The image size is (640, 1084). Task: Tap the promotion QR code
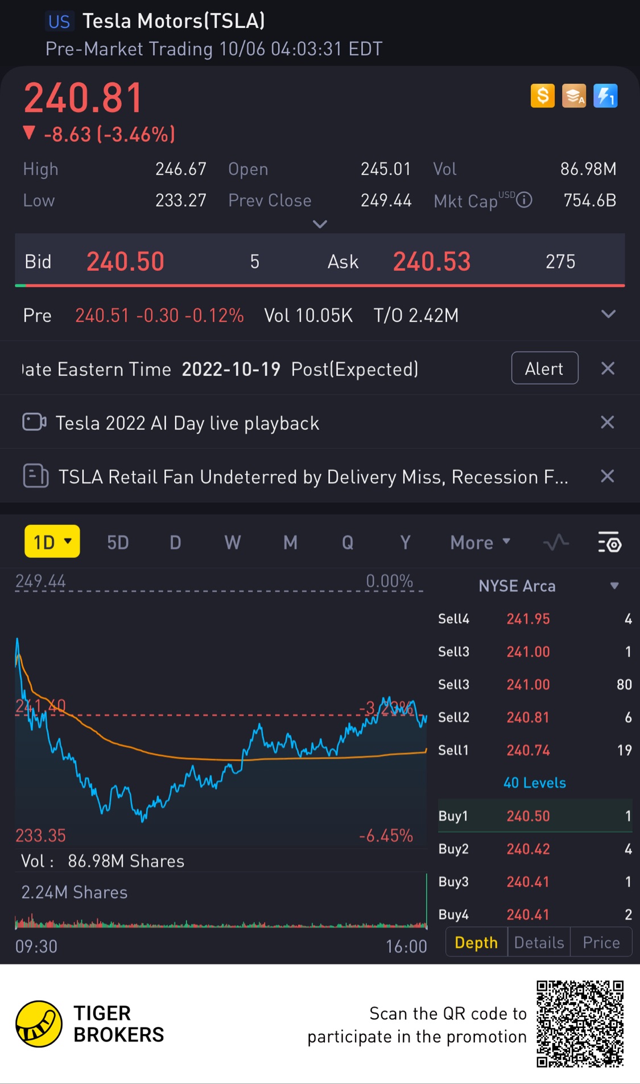click(x=580, y=1024)
